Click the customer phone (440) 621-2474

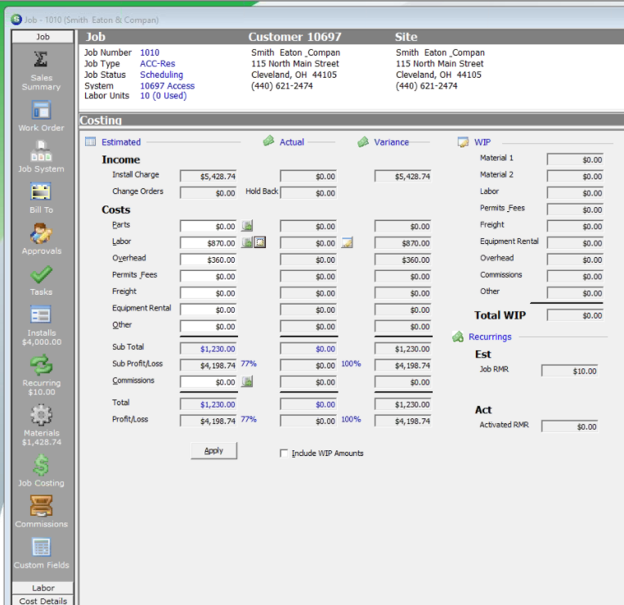tap(282, 86)
